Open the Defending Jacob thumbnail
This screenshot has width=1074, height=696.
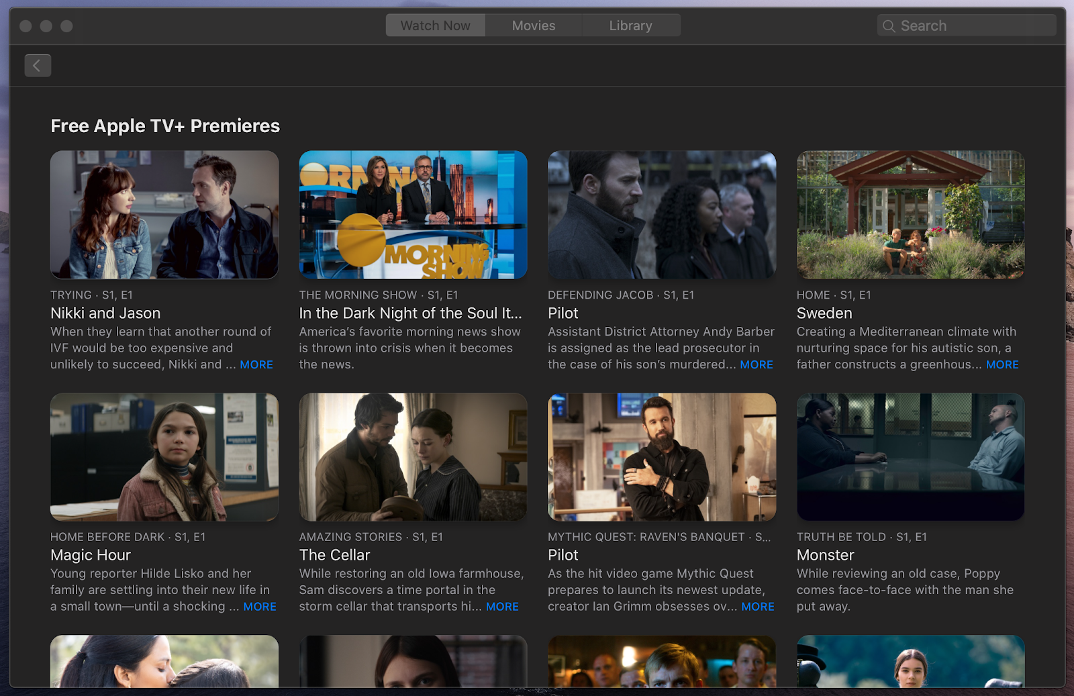pyautogui.click(x=662, y=215)
